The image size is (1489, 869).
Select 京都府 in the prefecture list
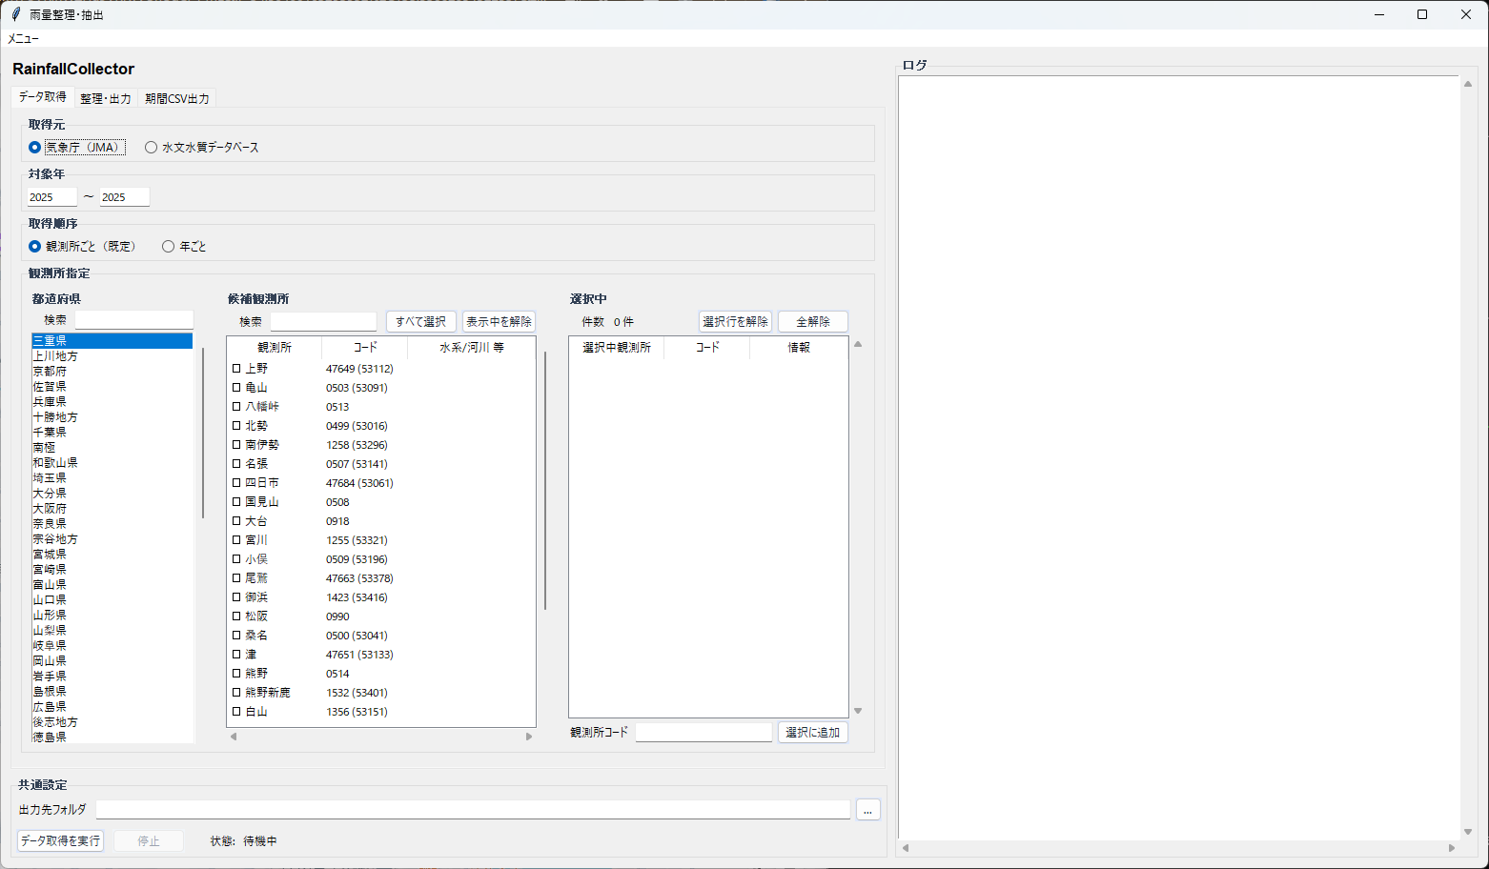[50, 372]
